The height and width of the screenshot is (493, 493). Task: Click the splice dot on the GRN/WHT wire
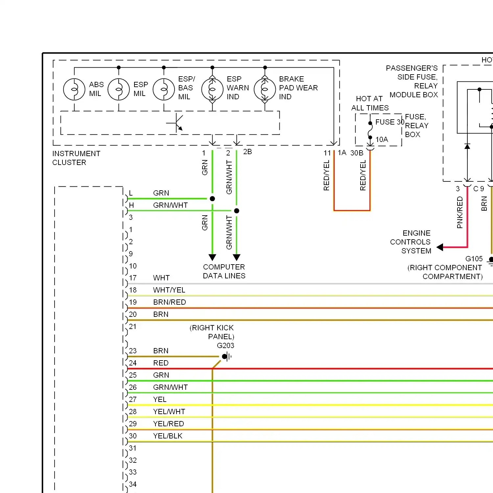pos(237,211)
